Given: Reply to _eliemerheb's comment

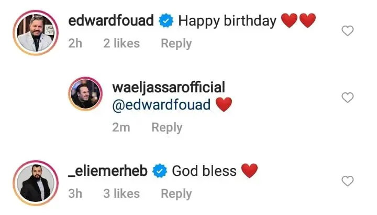Looking at the screenshot, I should click(x=176, y=194).
